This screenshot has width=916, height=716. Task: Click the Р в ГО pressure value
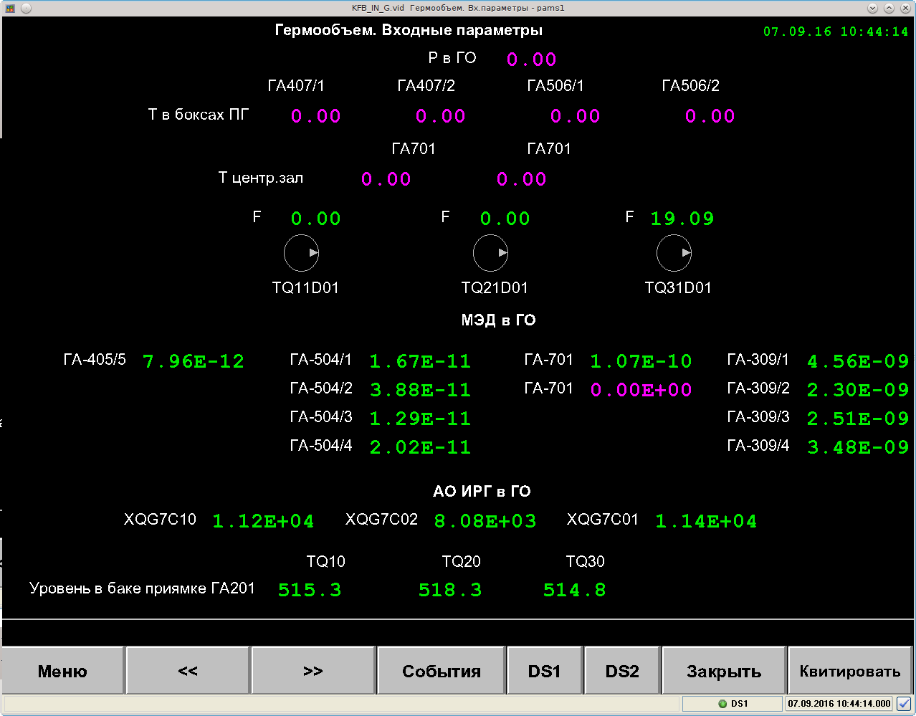pos(531,59)
